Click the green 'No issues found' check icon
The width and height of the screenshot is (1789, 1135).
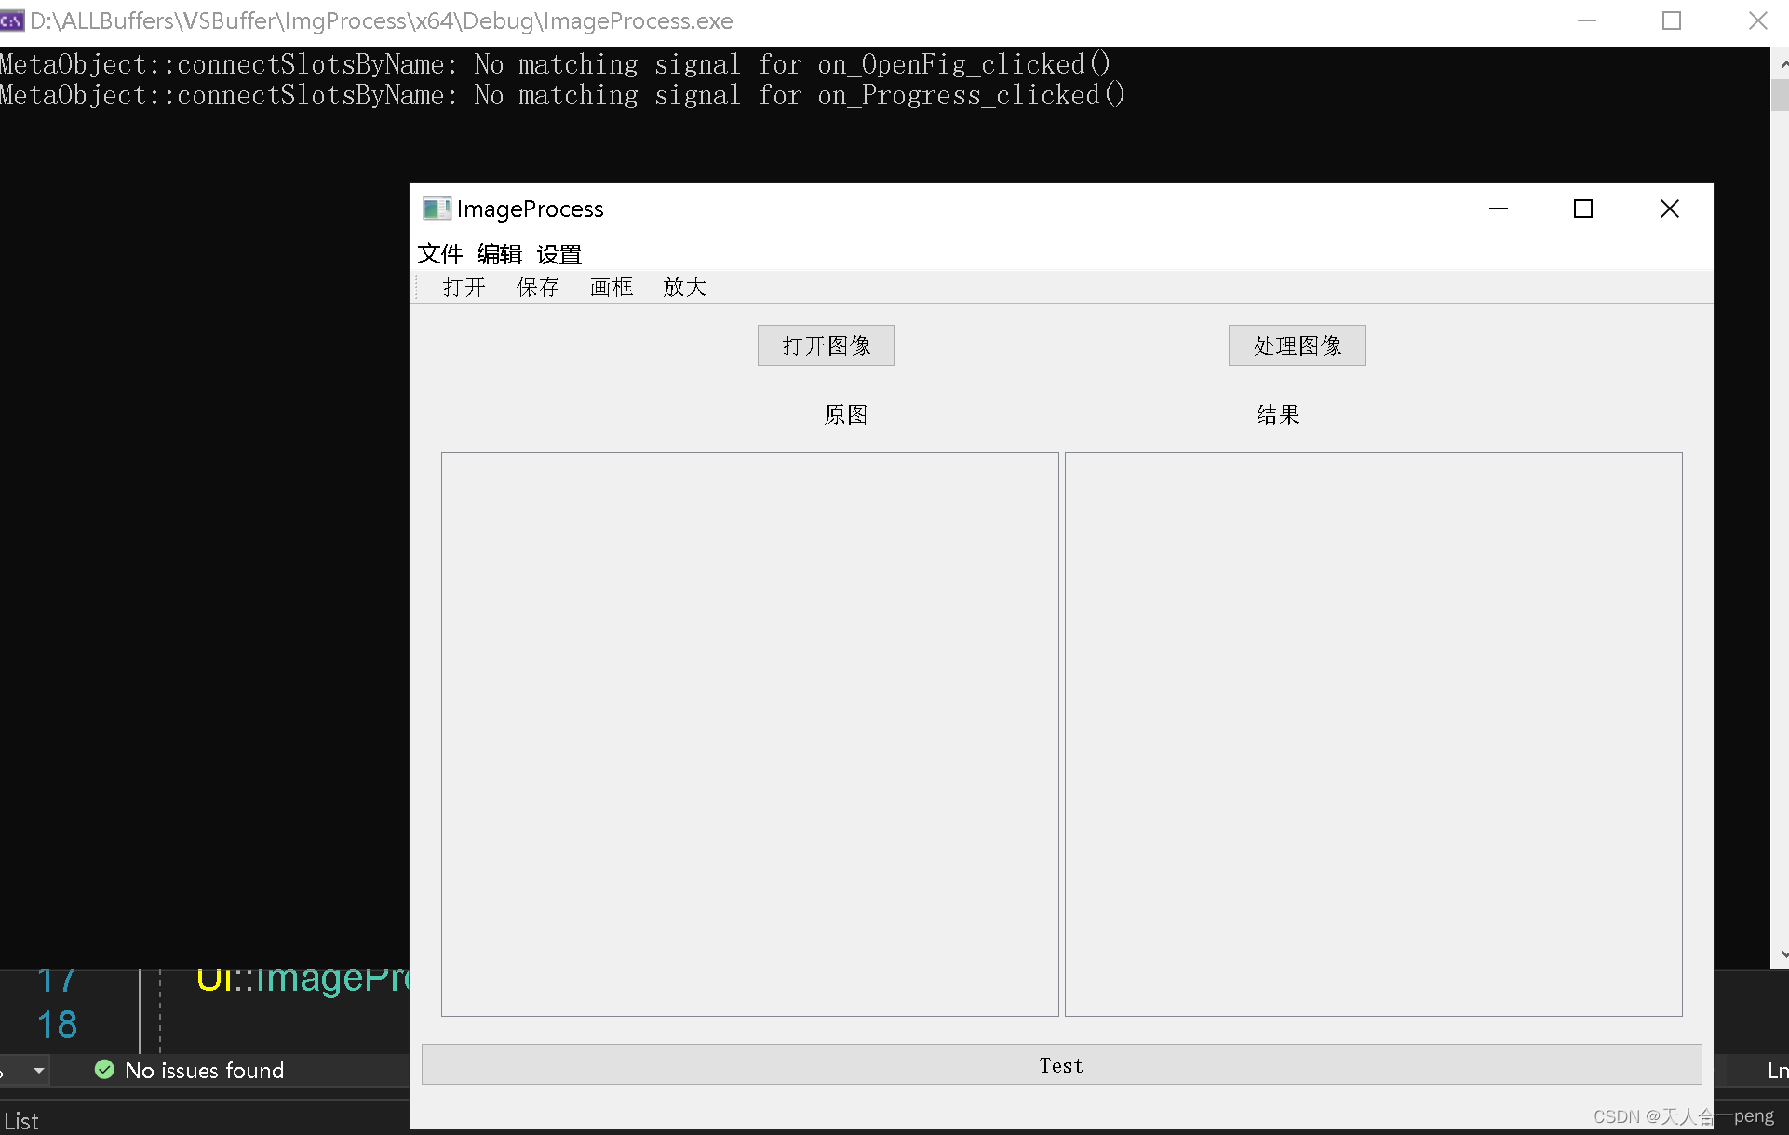click(x=103, y=1070)
